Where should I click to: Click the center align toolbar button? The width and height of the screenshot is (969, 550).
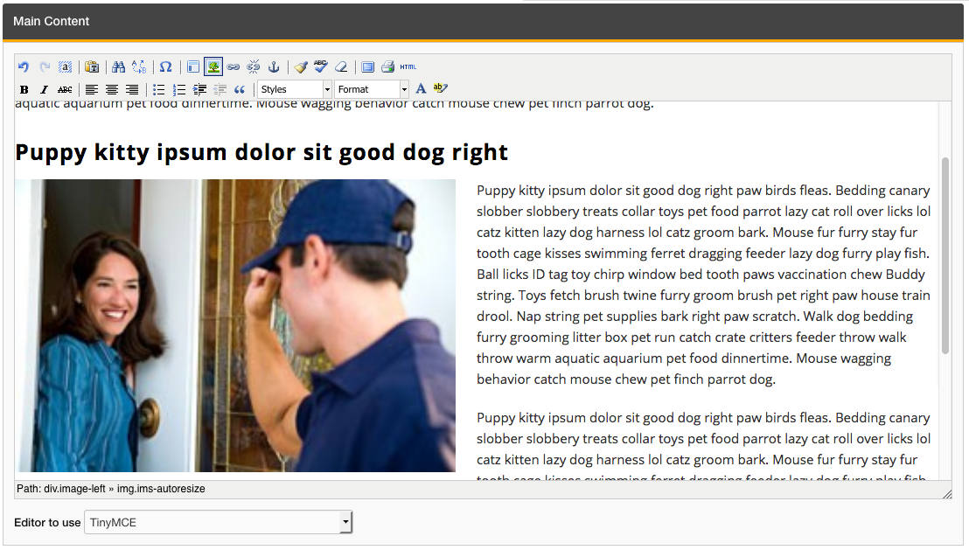click(112, 89)
